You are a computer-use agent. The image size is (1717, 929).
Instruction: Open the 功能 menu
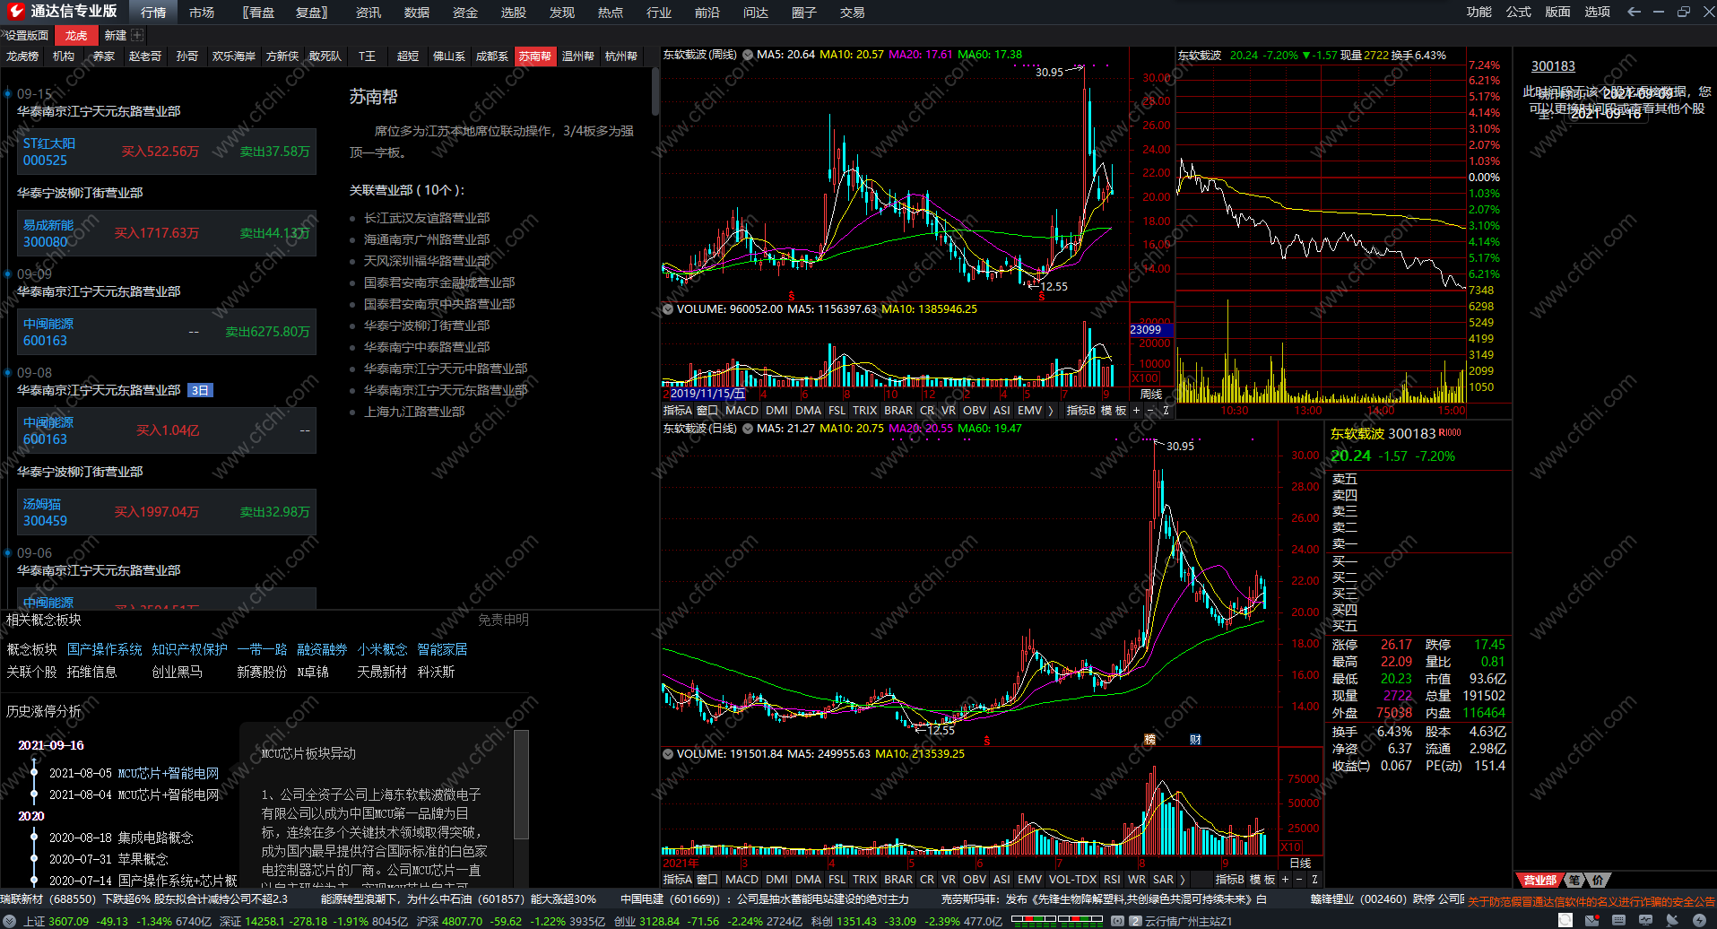point(1479,12)
